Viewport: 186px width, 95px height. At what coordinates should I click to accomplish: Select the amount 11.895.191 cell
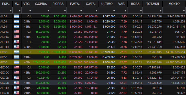pyautogui.click(x=174, y=82)
